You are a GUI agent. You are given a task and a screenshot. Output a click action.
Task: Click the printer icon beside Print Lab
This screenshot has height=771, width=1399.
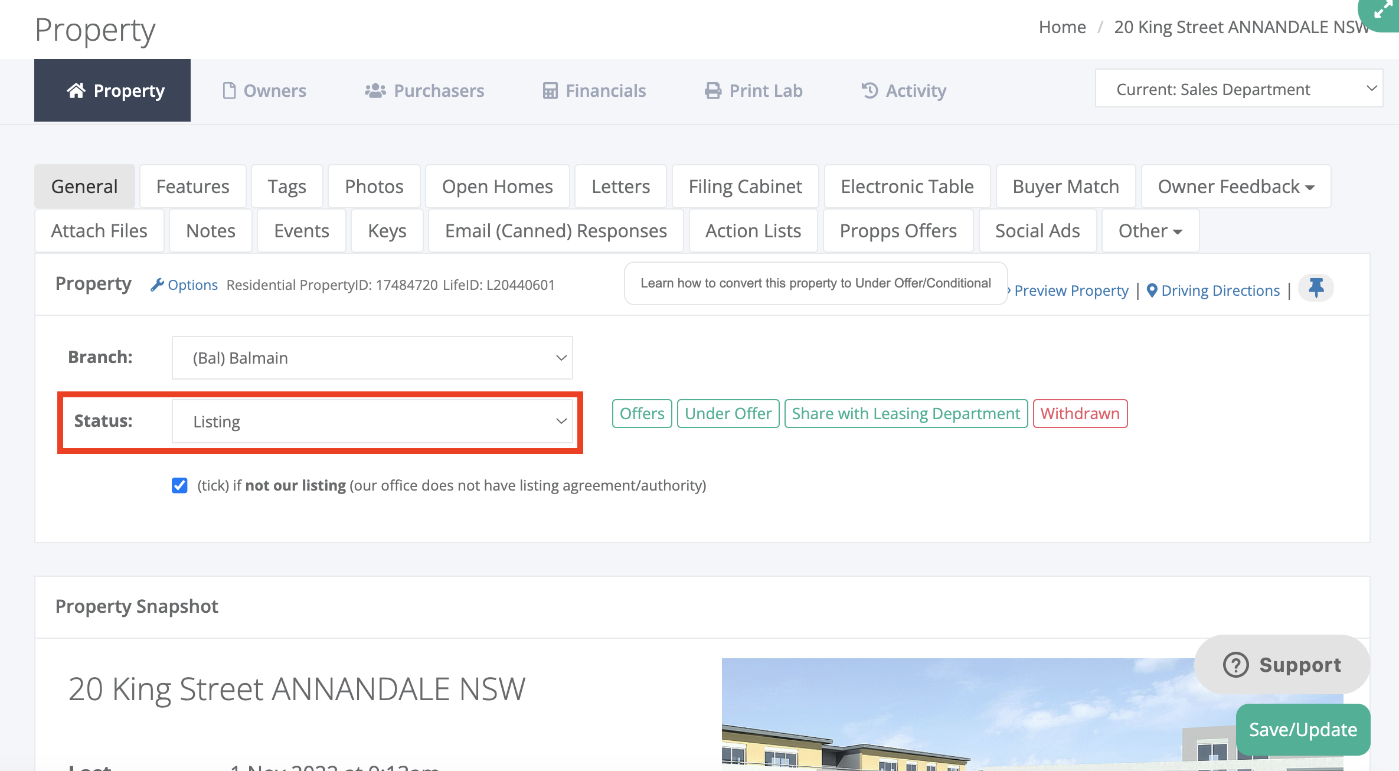pyautogui.click(x=713, y=90)
